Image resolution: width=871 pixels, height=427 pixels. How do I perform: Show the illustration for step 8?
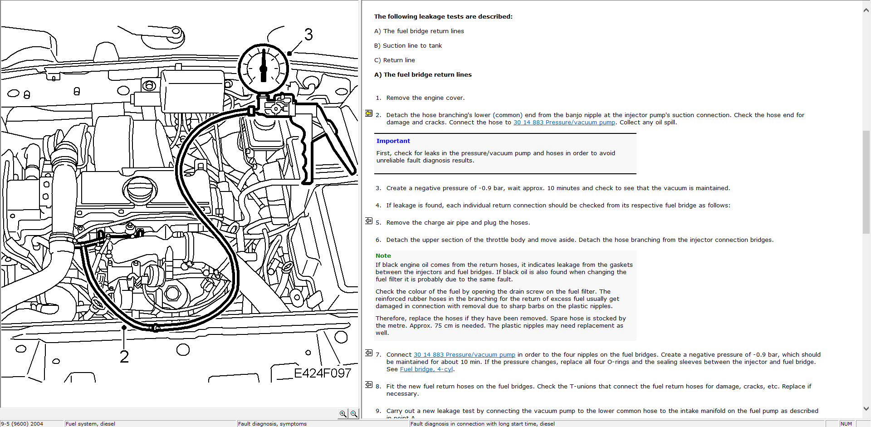(369, 384)
